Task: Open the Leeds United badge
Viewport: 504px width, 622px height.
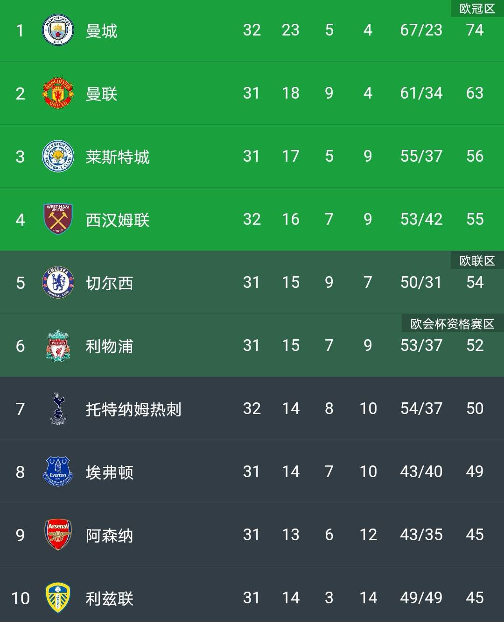Action: 58,598
